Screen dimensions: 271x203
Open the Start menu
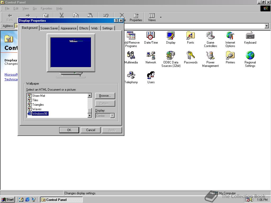click(x=8, y=200)
